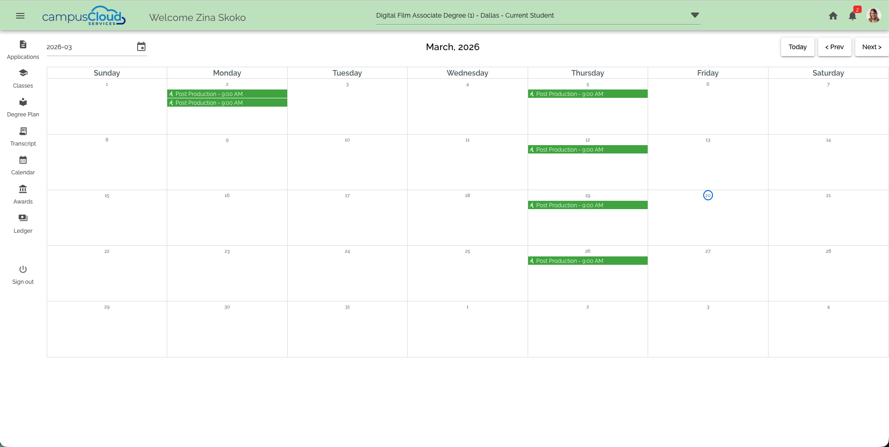Click the Today button
Image resolution: width=889 pixels, height=447 pixels.
pos(797,46)
